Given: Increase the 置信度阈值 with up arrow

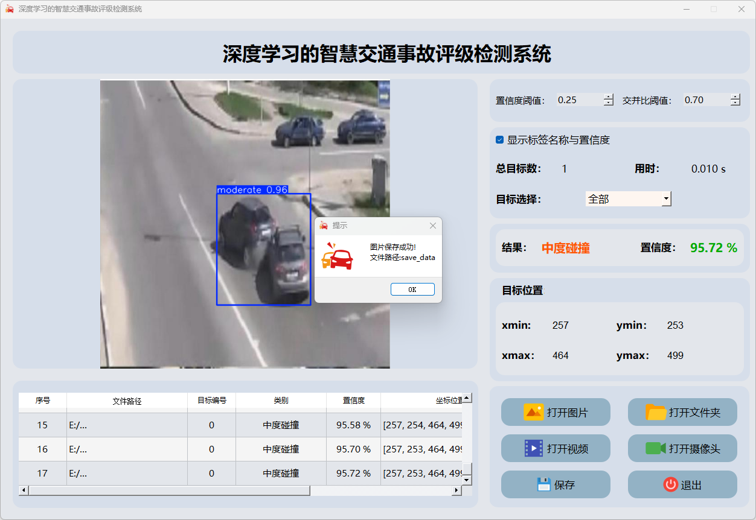Looking at the screenshot, I should click(x=608, y=97).
